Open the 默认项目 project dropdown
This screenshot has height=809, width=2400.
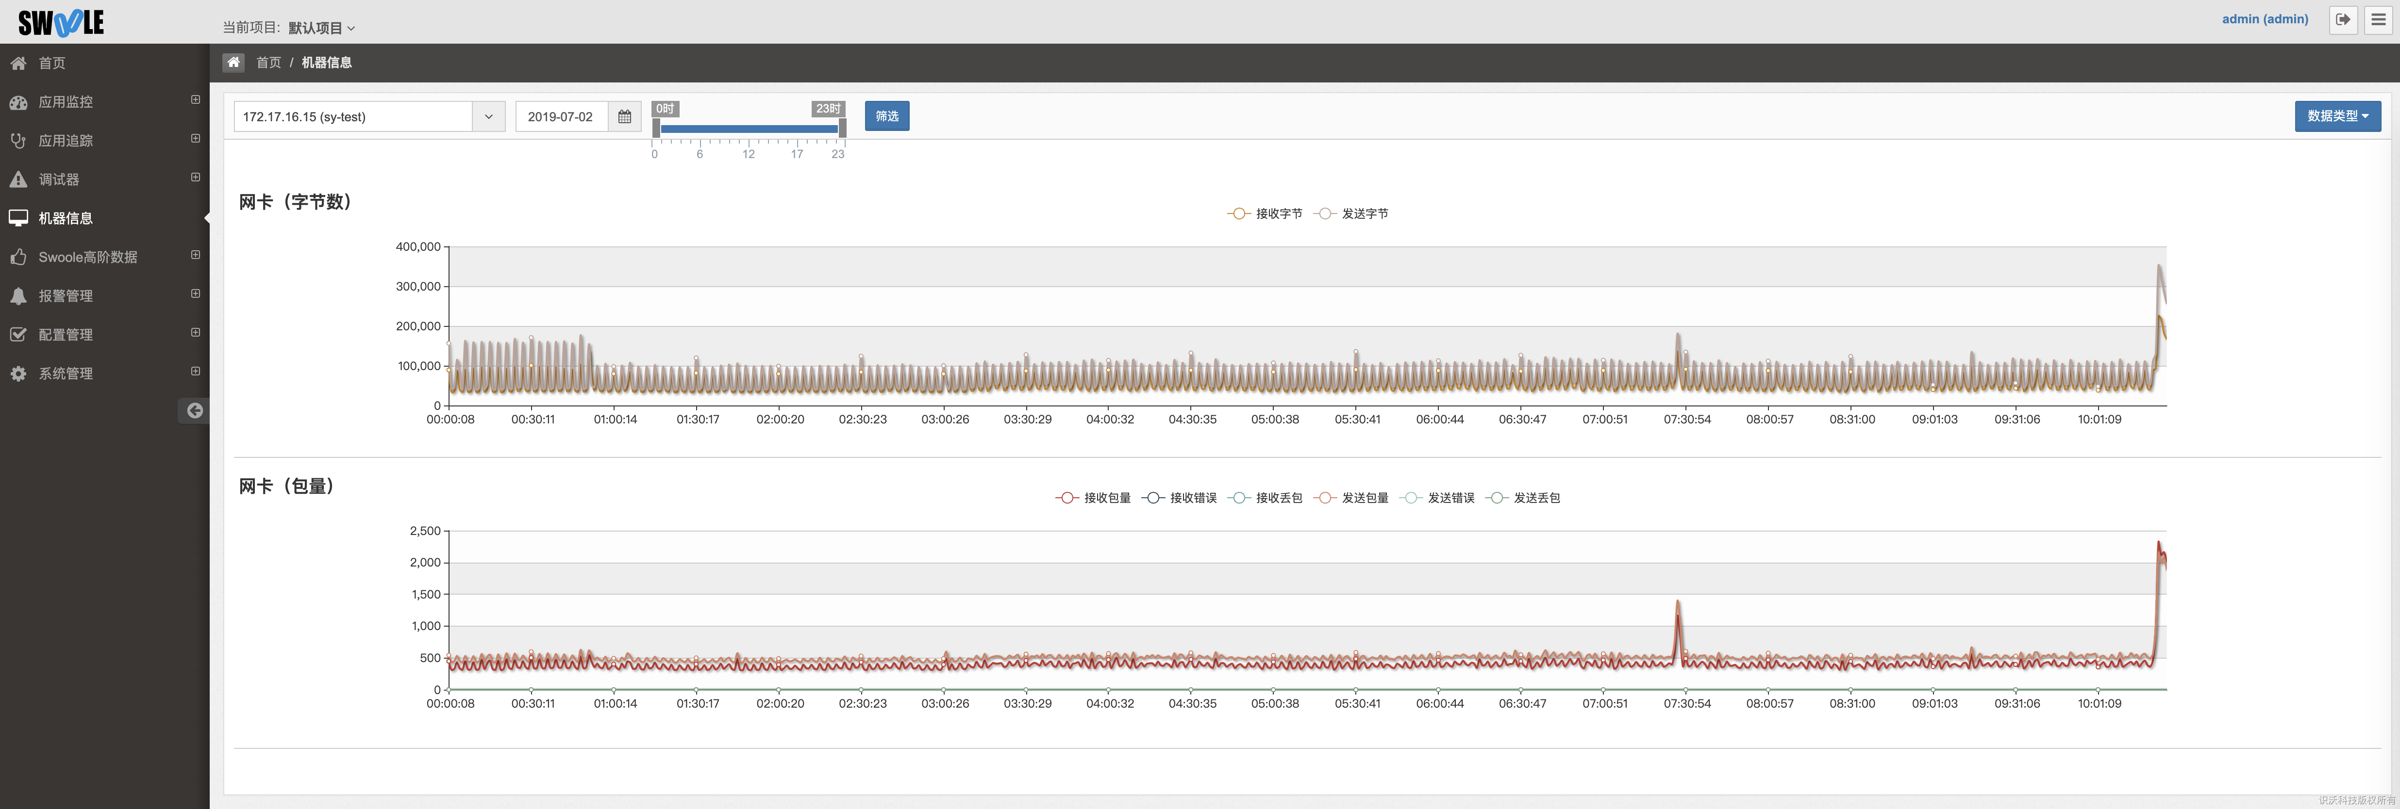[x=321, y=28]
